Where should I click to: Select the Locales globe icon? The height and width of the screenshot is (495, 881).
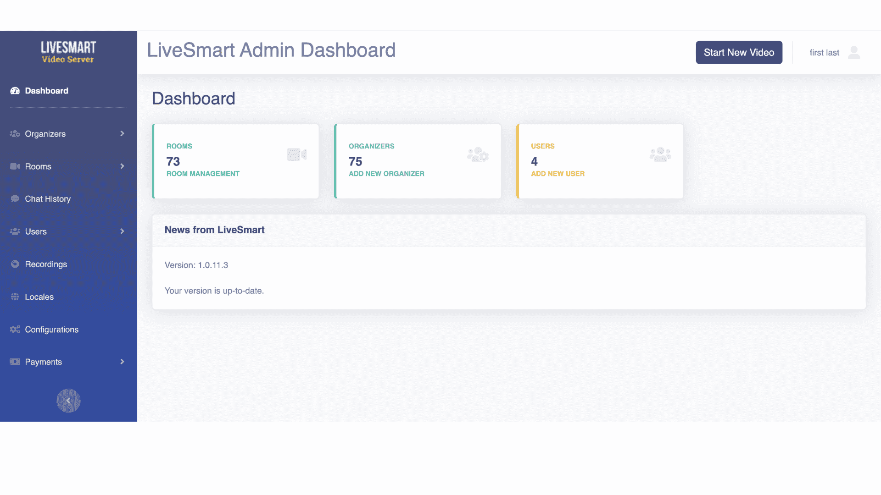pyautogui.click(x=14, y=297)
